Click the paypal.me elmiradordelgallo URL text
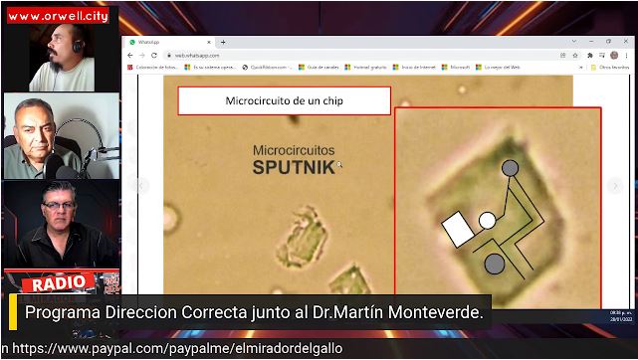The image size is (638, 360). point(177,349)
